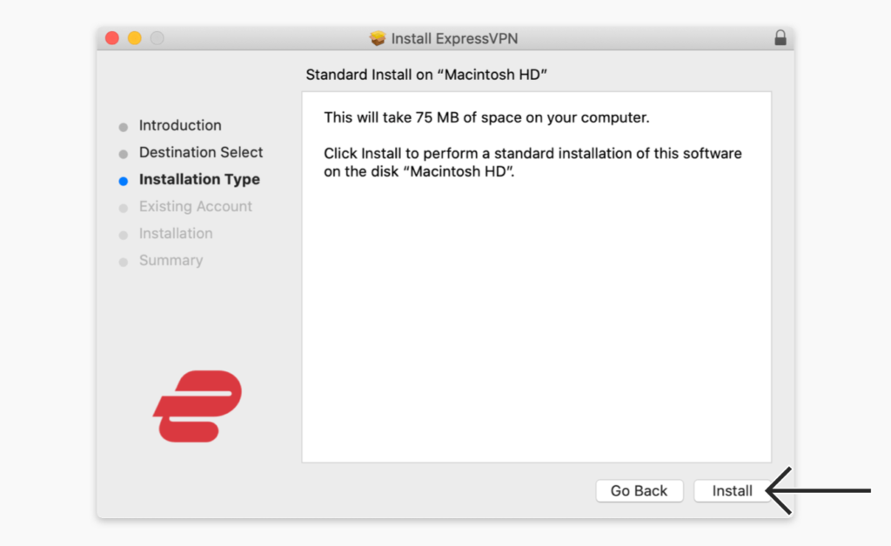Select the Installation step

[x=176, y=233]
